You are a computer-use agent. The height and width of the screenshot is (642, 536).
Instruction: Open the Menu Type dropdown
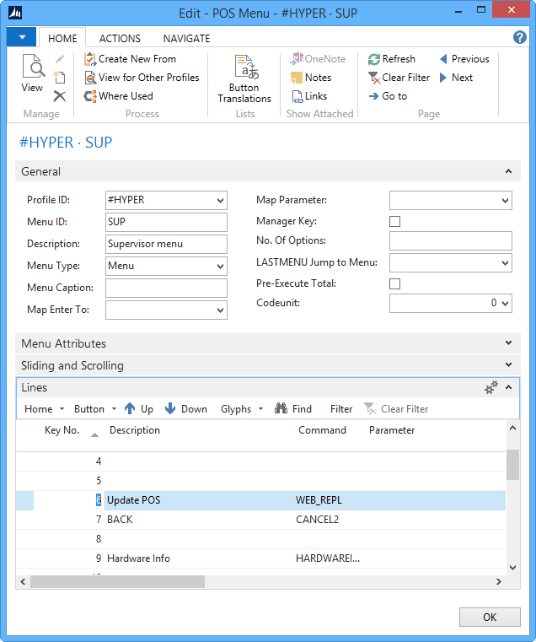click(x=220, y=267)
